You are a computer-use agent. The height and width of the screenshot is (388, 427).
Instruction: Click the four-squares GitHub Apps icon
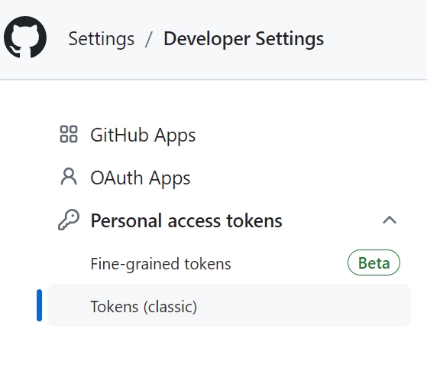69,134
